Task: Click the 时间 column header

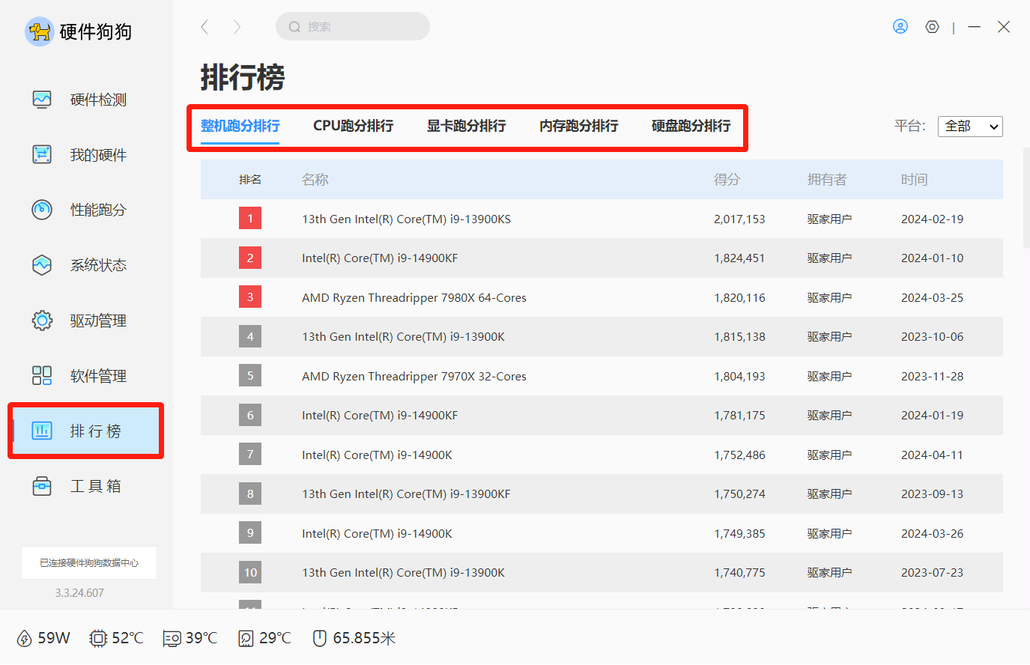Action: pos(914,180)
